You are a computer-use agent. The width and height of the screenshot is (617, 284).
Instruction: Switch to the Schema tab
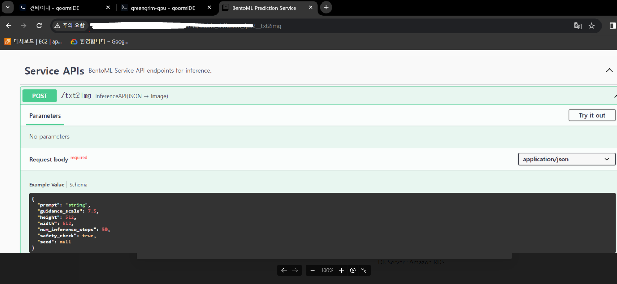pyautogui.click(x=78, y=185)
